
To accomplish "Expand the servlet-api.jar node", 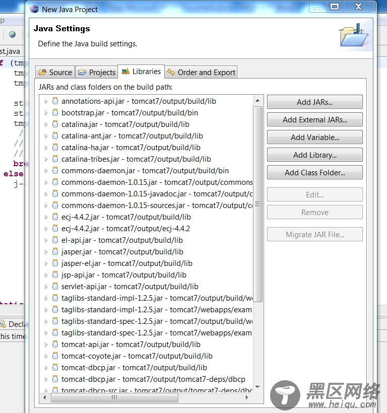I will 46,287.
